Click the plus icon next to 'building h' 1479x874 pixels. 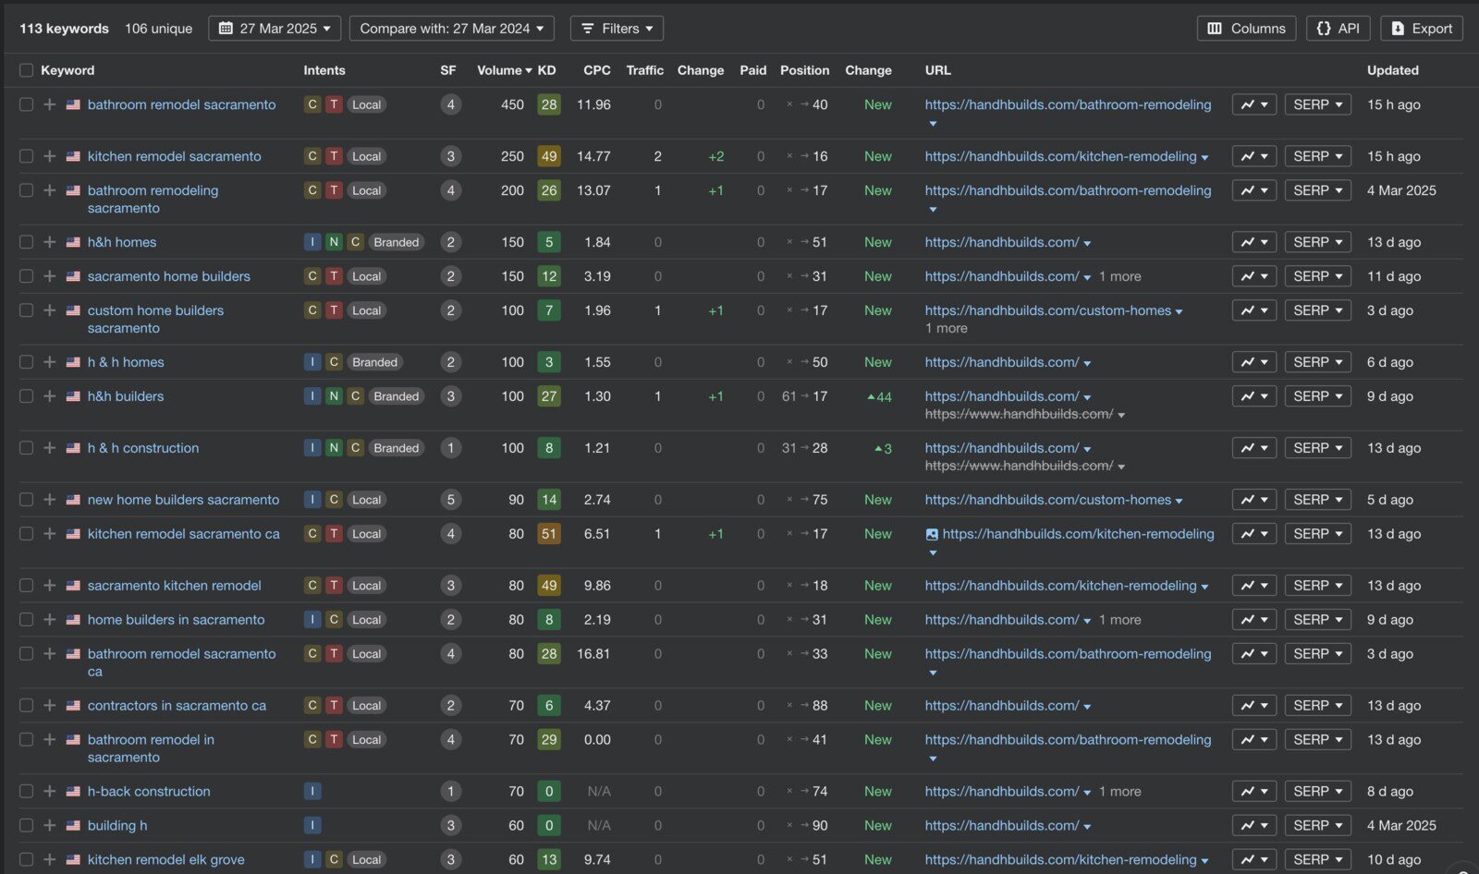(50, 825)
